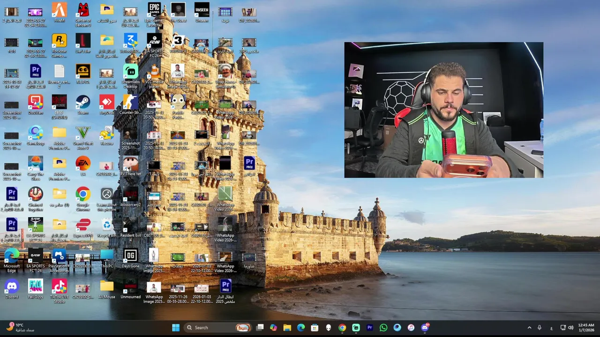The width and height of the screenshot is (600, 337).
Task: Open the weather widget showing 10°C
Action: (x=20, y=328)
